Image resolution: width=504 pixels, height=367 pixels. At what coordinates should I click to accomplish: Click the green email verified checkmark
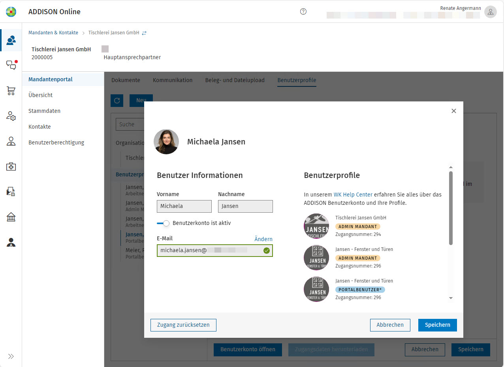pos(267,250)
